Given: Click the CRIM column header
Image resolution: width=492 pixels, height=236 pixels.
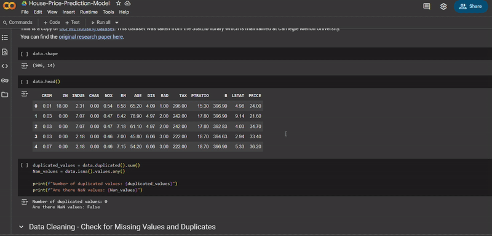Looking at the screenshot, I should [x=47, y=96].
